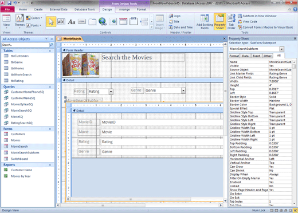Select the Text Box control tool
298x213 pixels.
click(61, 22)
